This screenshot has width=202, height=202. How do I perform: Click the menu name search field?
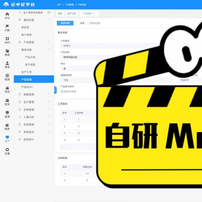33,13
